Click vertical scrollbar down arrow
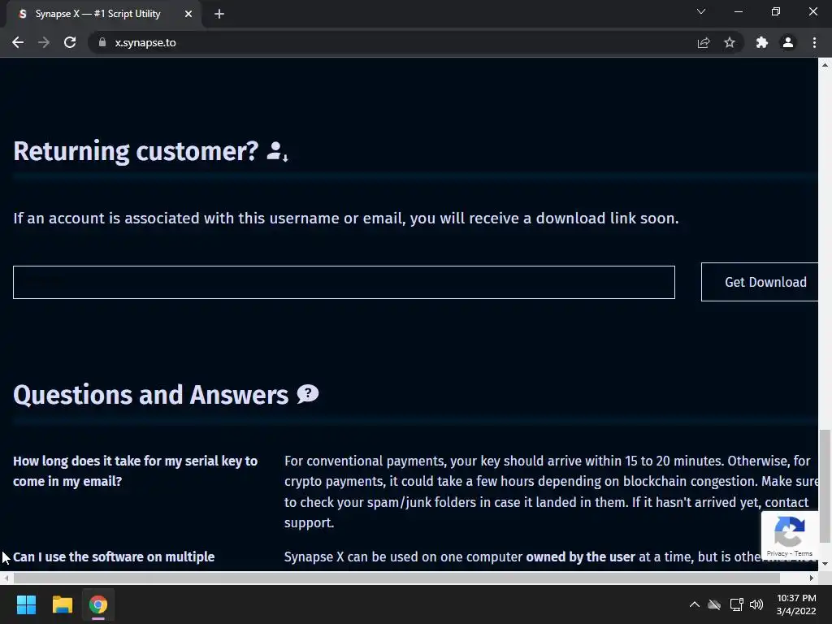This screenshot has height=624, width=832. tap(825, 564)
